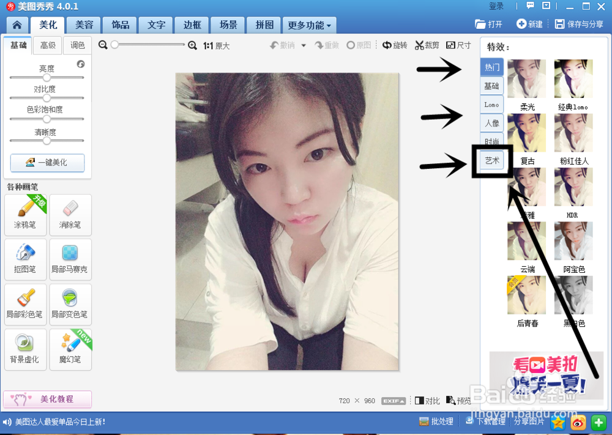Open 批处理 batch processing

436,422
